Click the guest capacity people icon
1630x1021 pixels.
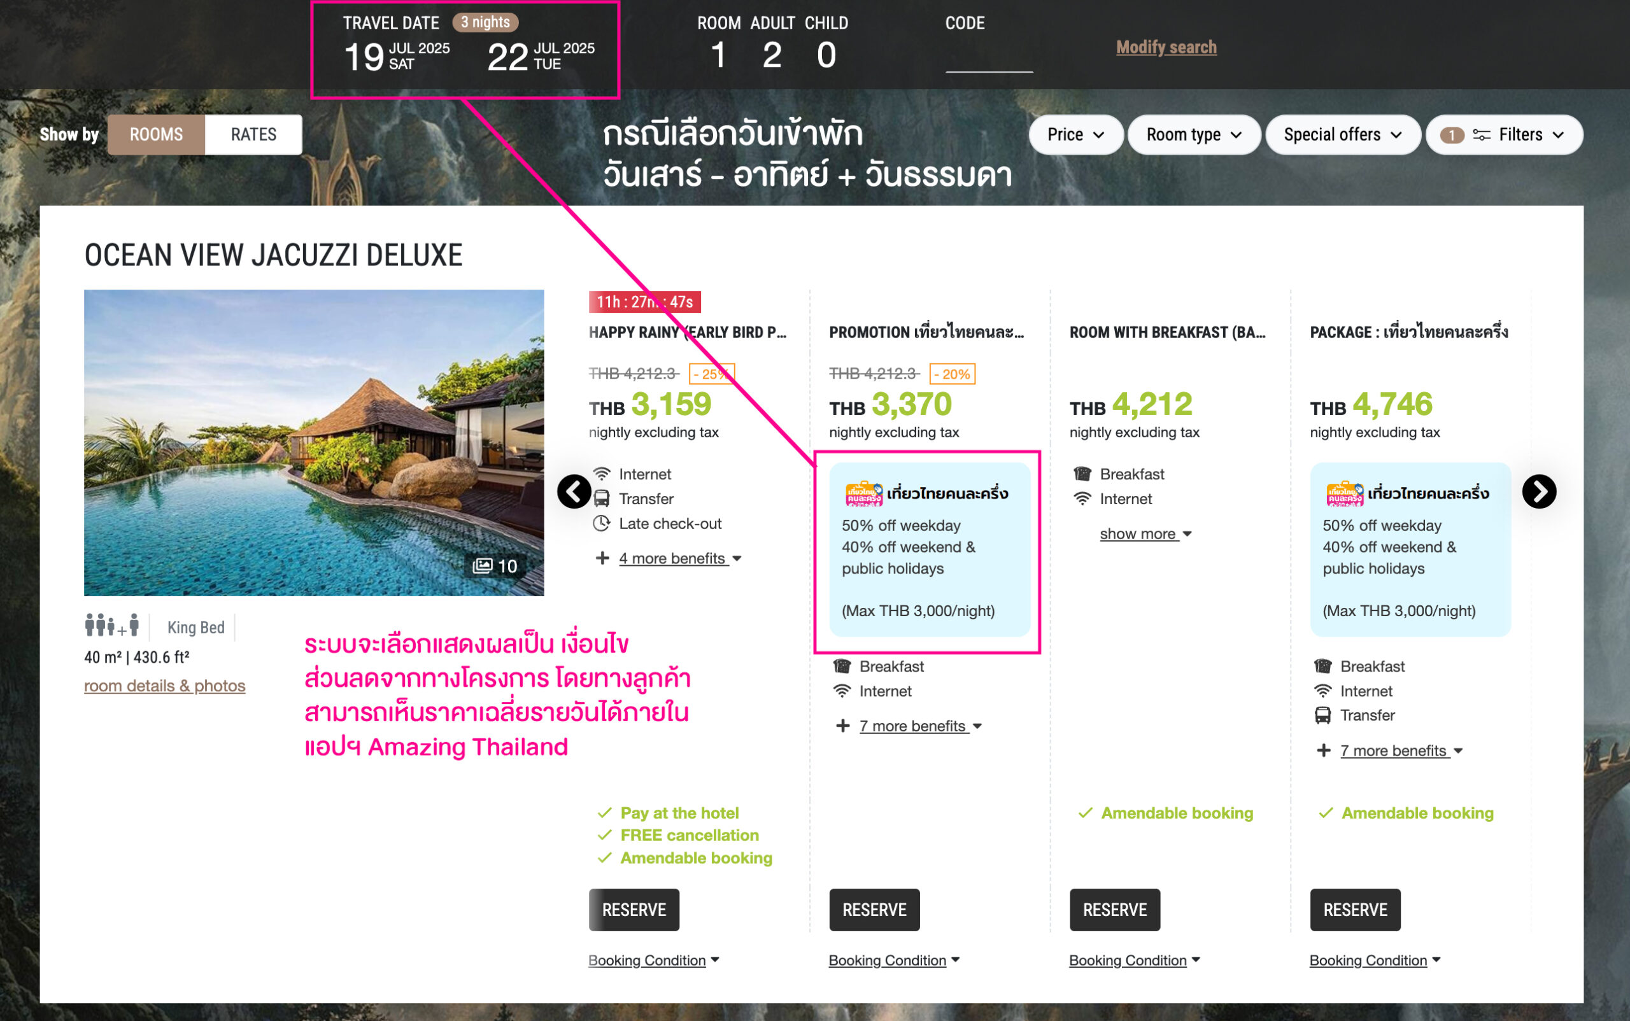112,625
